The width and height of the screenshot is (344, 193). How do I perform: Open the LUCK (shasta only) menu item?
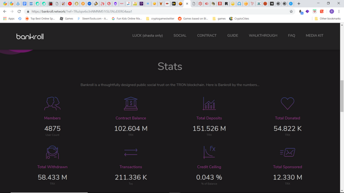tap(147, 35)
